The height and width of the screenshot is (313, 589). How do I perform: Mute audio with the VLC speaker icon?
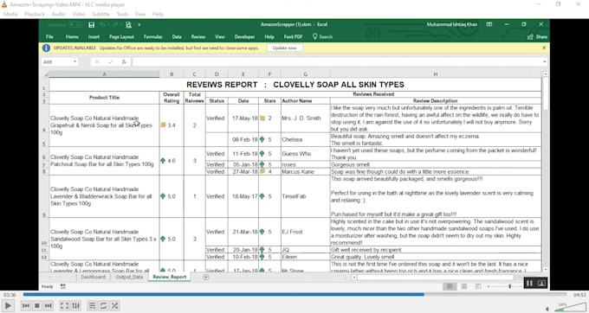click(x=547, y=309)
